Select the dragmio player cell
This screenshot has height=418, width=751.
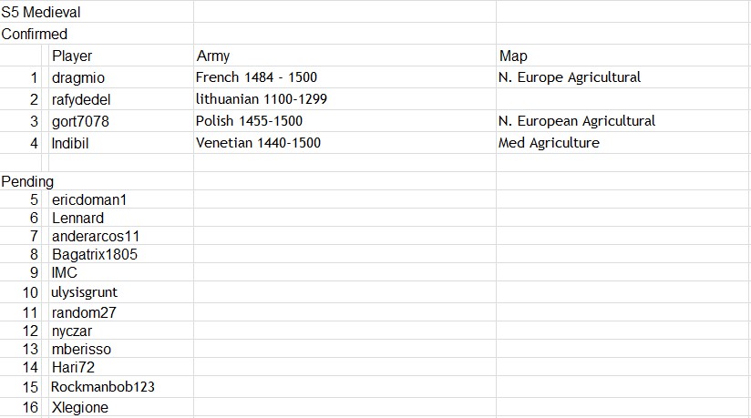[x=121, y=77]
